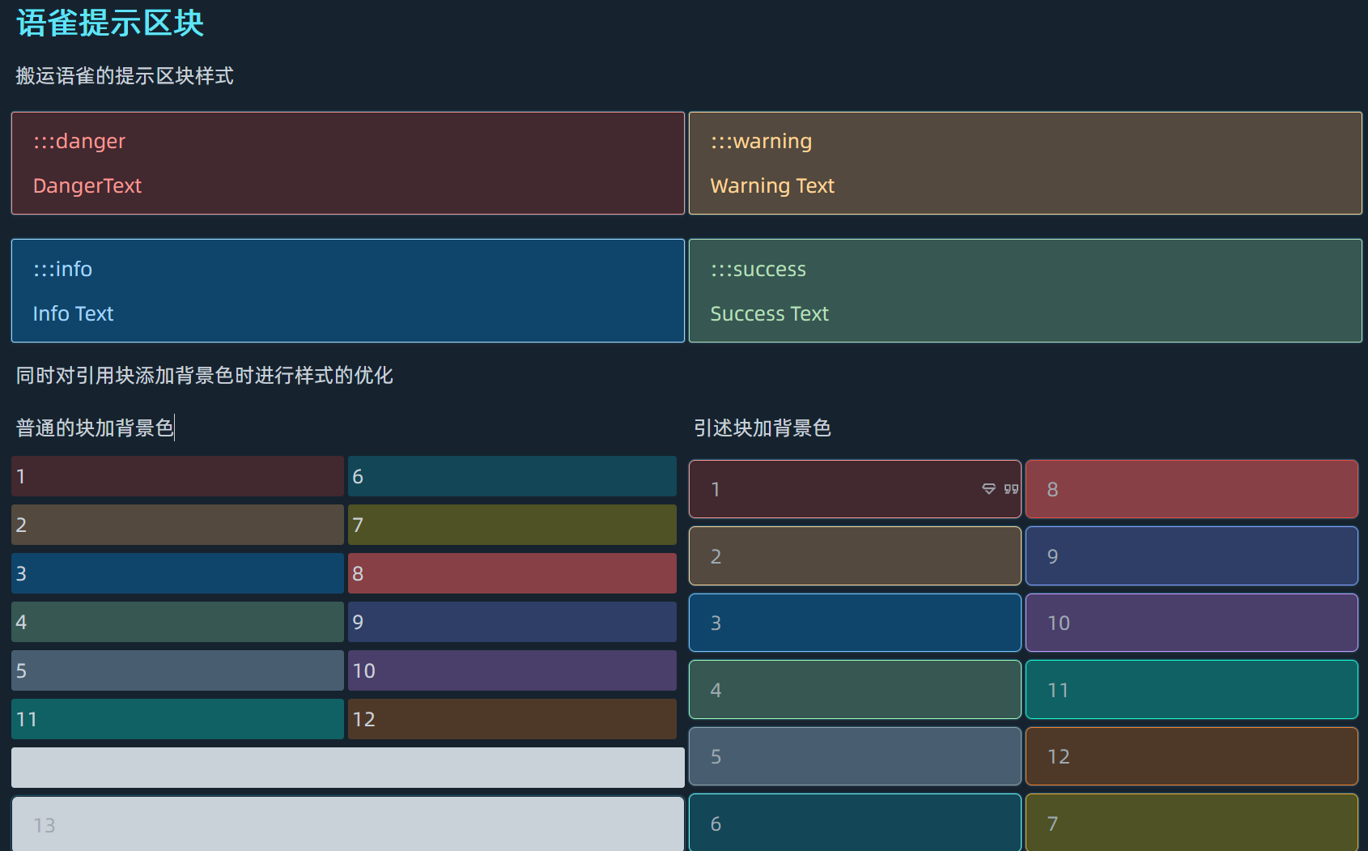
Task: Click the Warning Text line
Action: [x=772, y=186]
